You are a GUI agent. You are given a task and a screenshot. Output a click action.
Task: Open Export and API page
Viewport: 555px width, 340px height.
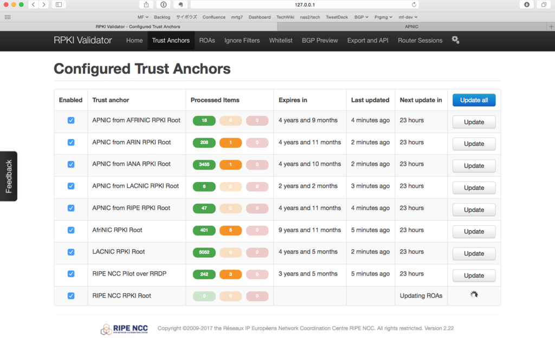pos(368,40)
